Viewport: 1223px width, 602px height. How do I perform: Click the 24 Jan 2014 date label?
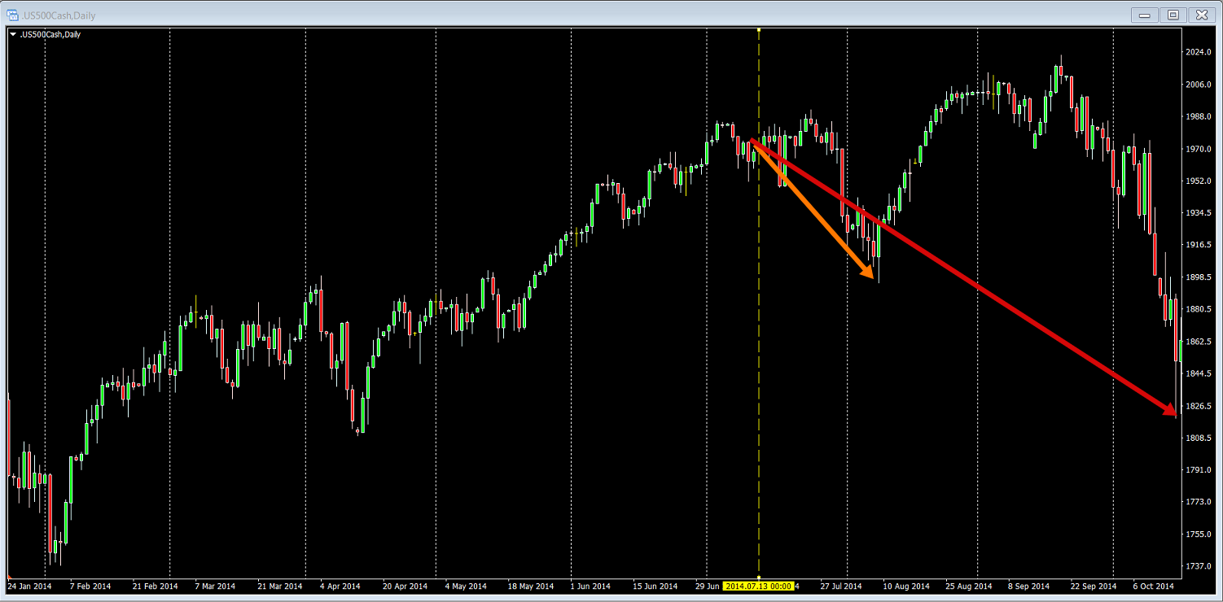coord(28,586)
